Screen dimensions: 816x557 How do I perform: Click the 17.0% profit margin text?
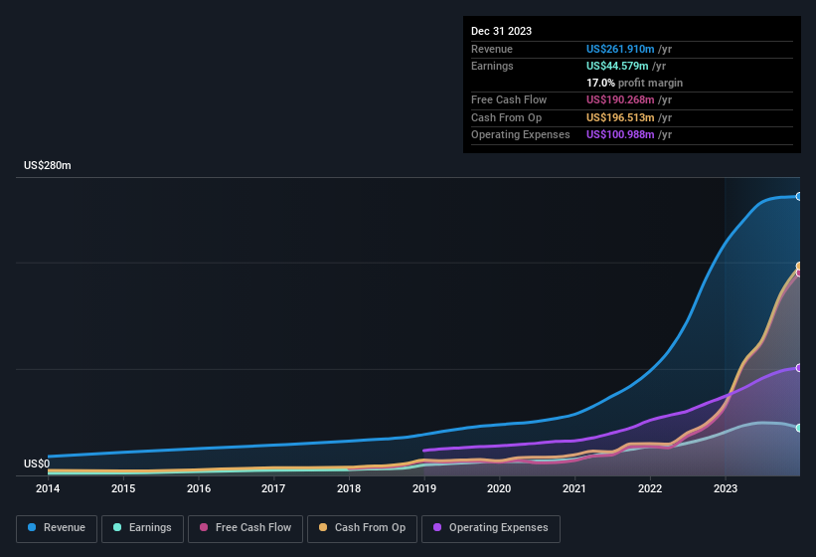pyautogui.click(x=634, y=83)
